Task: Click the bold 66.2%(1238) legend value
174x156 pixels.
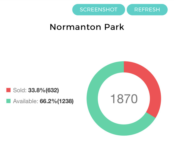Action: [x=57, y=101]
